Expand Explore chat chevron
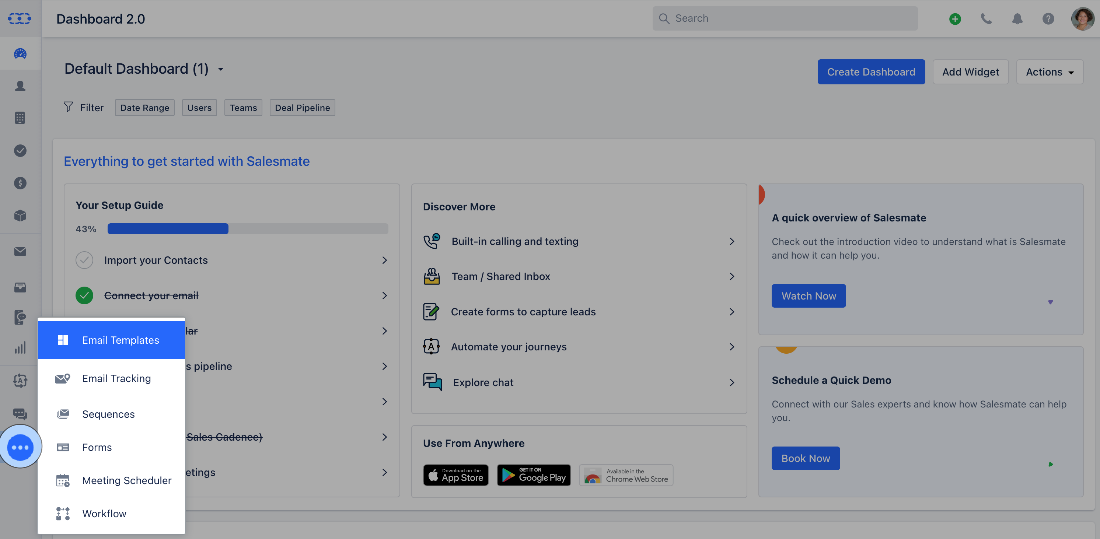The width and height of the screenshot is (1100, 539). point(731,382)
